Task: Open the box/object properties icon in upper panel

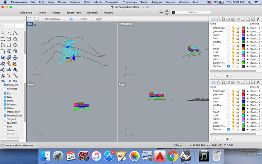Action: pos(228,19)
